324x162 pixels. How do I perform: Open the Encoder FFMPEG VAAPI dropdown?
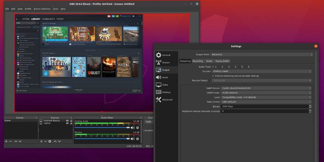tap(262, 71)
